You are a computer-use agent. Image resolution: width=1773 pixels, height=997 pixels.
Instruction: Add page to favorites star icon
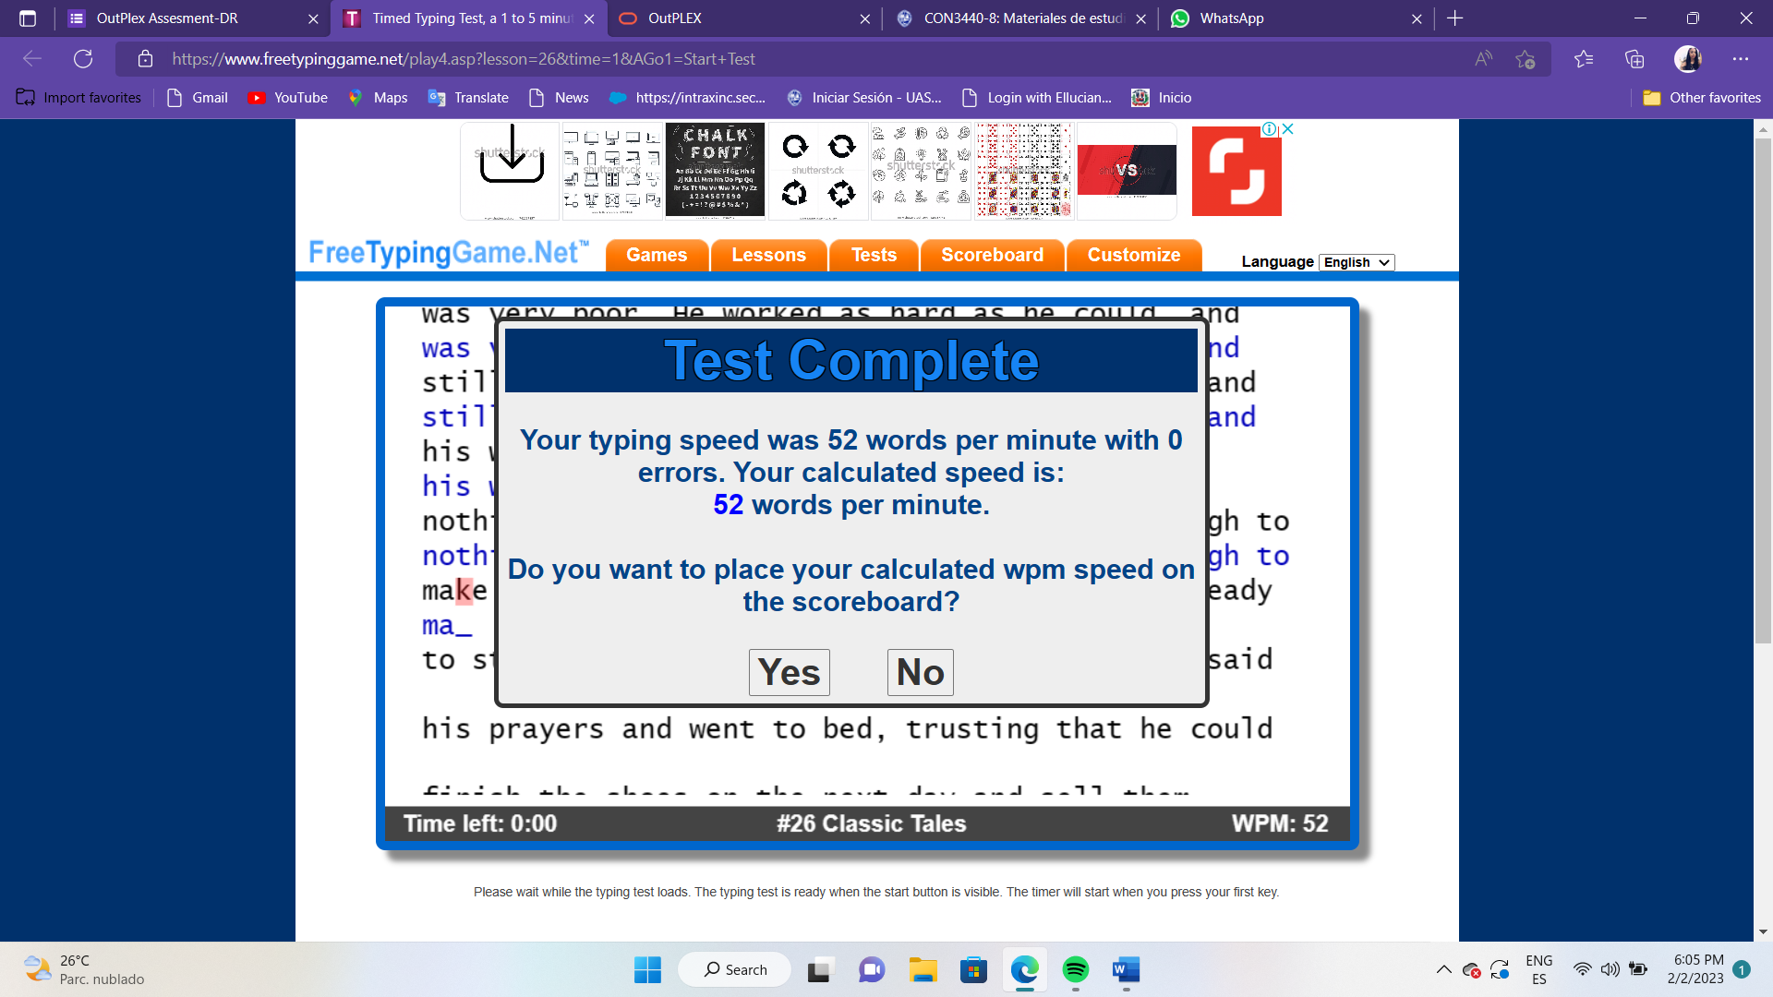click(x=1525, y=59)
